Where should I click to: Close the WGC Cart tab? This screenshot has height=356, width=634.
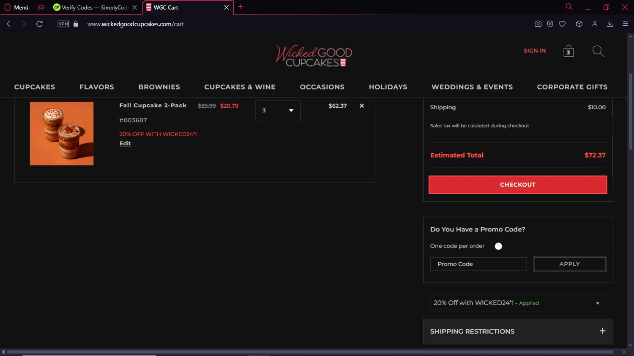(x=227, y=8)
